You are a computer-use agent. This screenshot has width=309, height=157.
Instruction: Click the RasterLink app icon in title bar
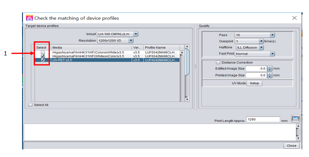point(29,18)
